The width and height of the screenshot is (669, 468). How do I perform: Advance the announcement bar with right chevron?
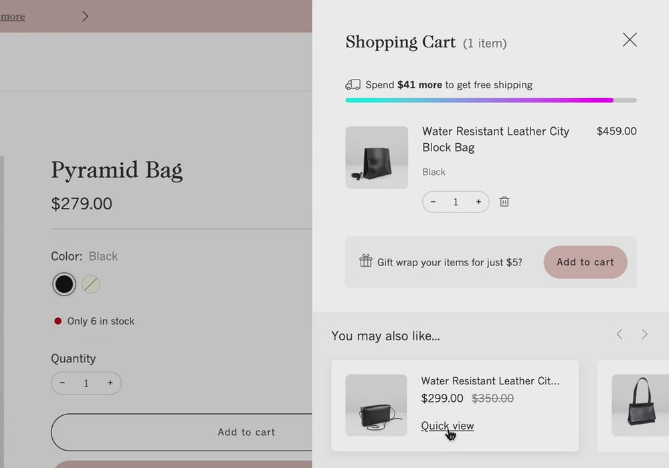[85, 16]
